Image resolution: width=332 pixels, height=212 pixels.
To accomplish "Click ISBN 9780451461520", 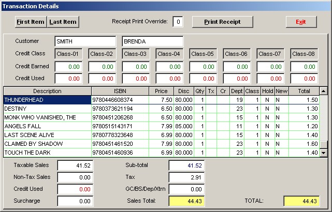I will pos(120,144).
